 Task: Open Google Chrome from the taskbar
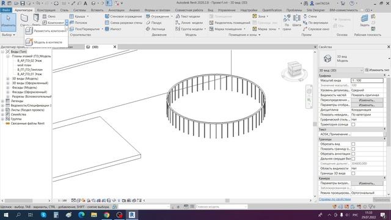[107, 215]
